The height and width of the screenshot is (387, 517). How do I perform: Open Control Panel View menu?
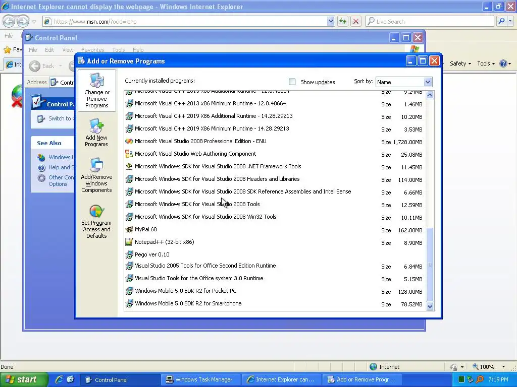(x=68, y=50)
